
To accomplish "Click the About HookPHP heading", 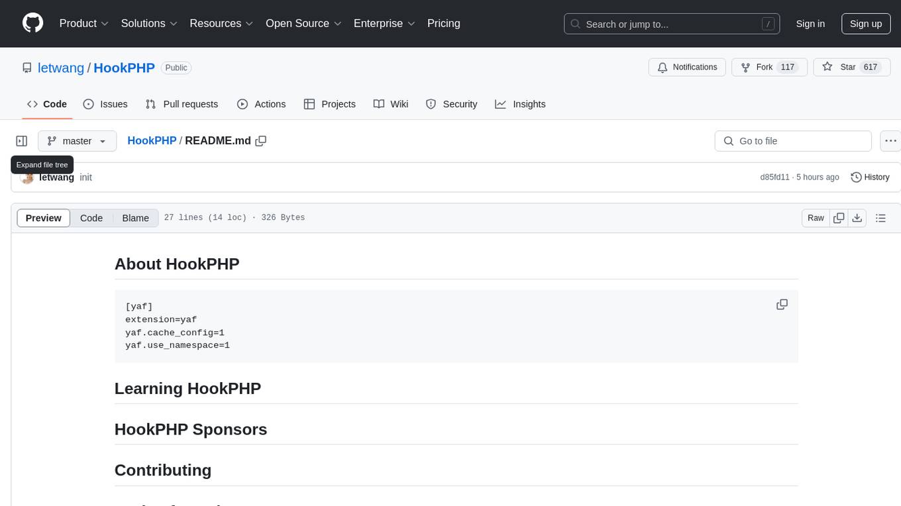I will tap(177, 264).
